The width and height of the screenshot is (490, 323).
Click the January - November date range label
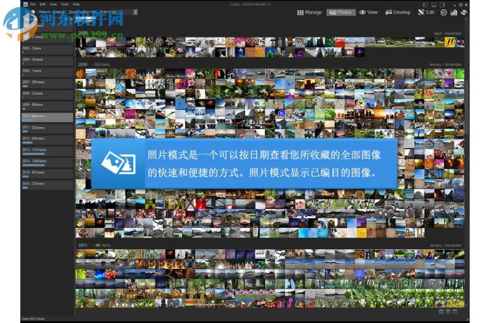click(x=445, y=65)
